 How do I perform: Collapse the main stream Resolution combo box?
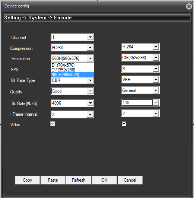click(72, 58)
